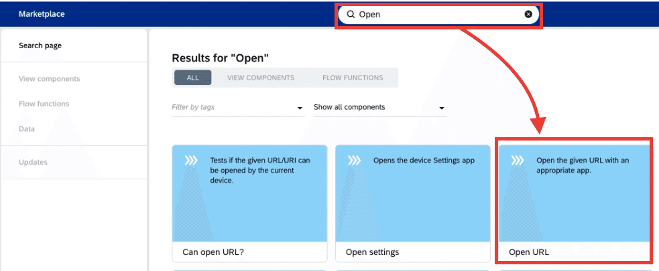Image resolution: width=659 pixels, height=271 pixels.
Task: Click flow icon on Can open URL? card
Action: [190, 160]
